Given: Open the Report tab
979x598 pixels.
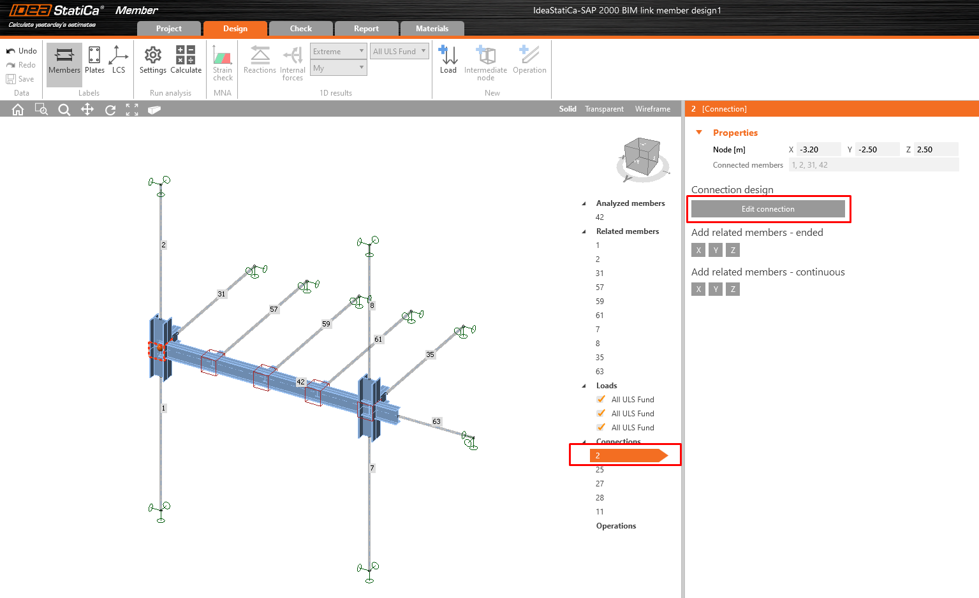Looking at the screenshot, I should (x=366, y=29).
